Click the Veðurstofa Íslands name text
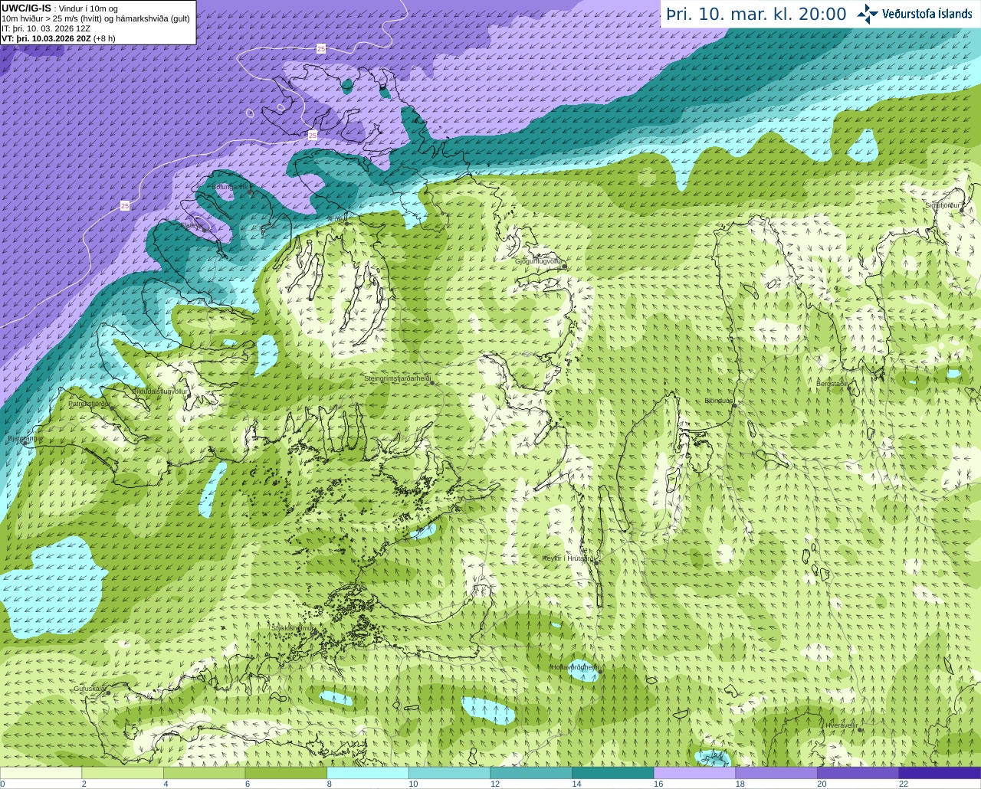The width and height of the screenshot is (981, 789). pos(927,14)
